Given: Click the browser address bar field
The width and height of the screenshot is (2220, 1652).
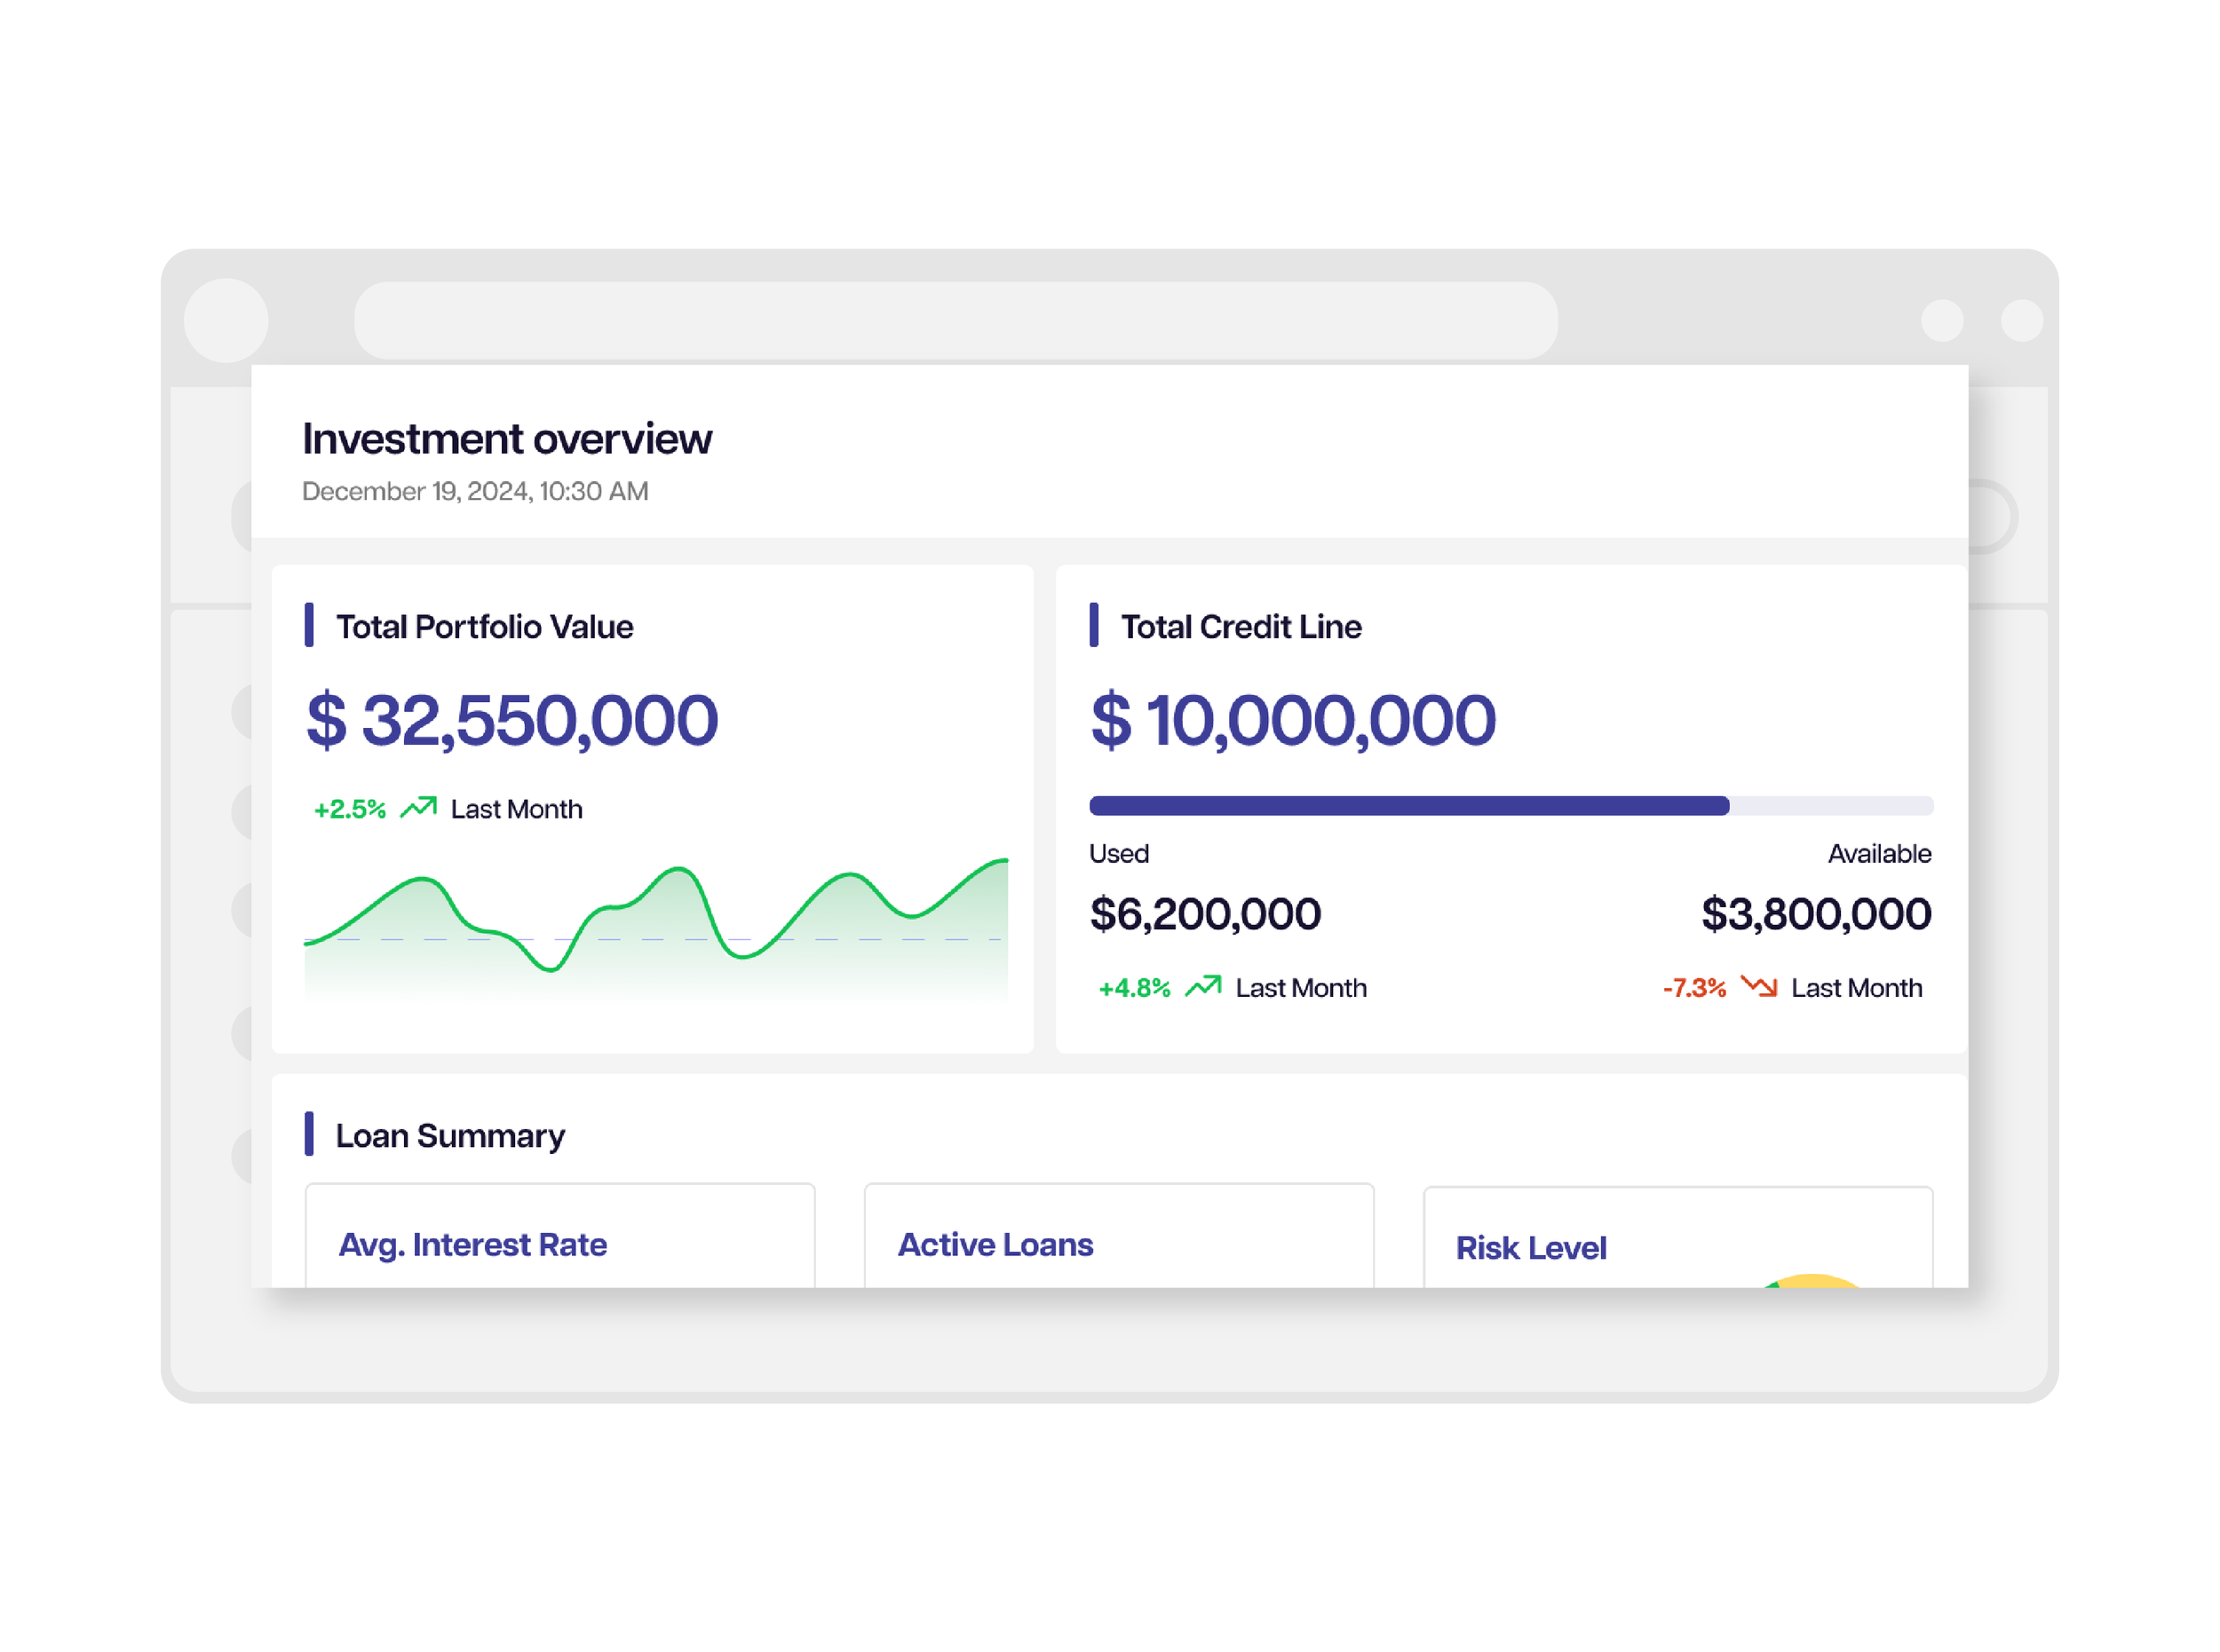Looking at the screenshot, I should (x=955, y=320).
